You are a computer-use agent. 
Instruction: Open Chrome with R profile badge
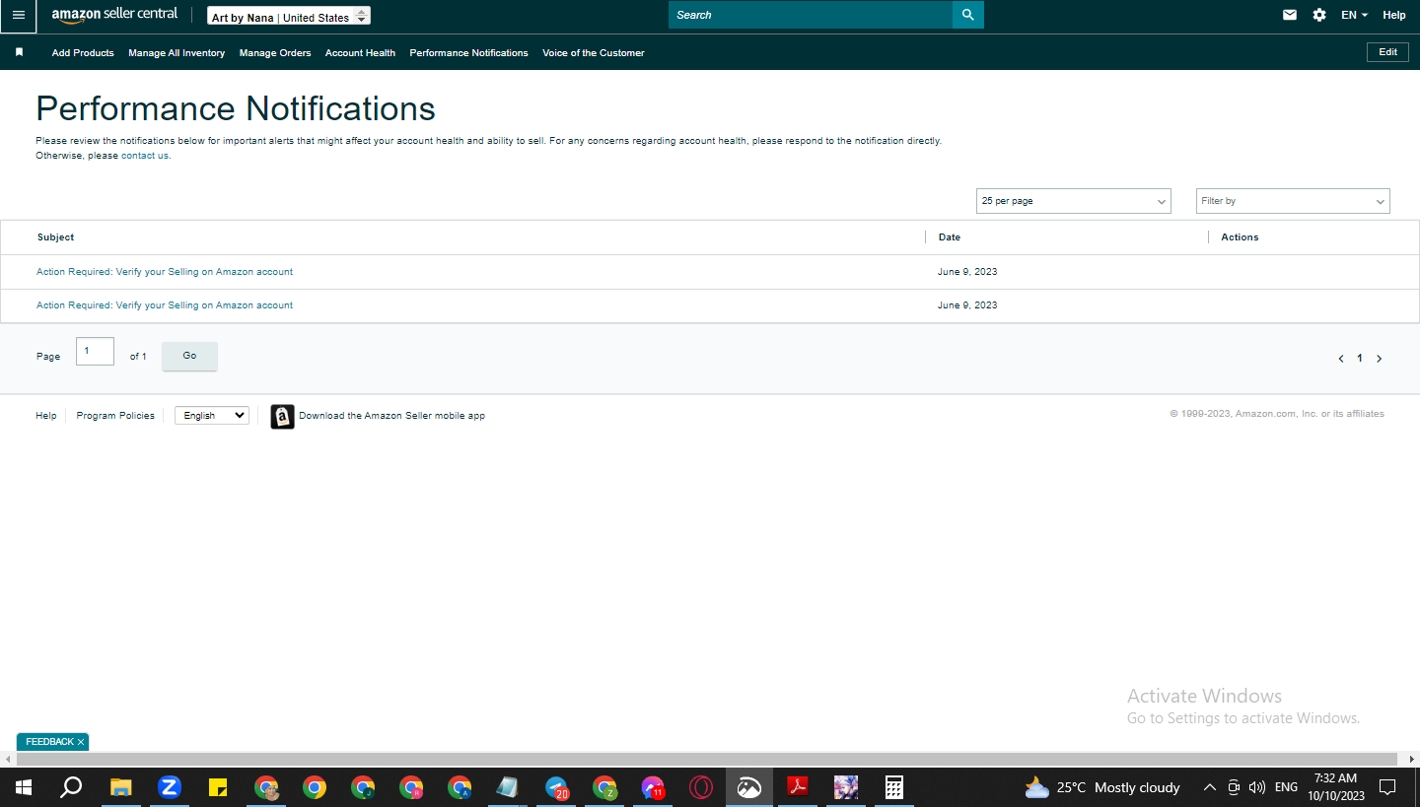tap(411, 787)
